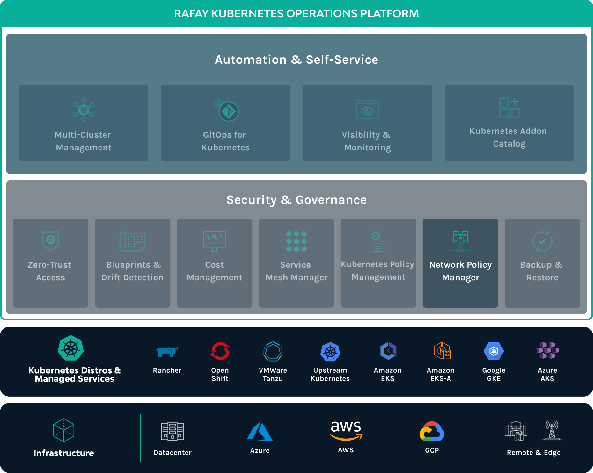
Task: Click the Rafay Kubernetes Operations Platform title
Action: coord(296,13)
